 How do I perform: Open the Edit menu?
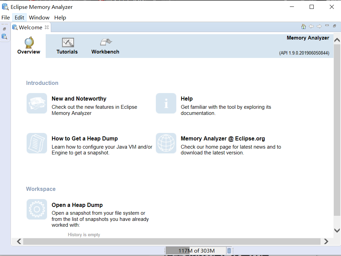[19, 18]
